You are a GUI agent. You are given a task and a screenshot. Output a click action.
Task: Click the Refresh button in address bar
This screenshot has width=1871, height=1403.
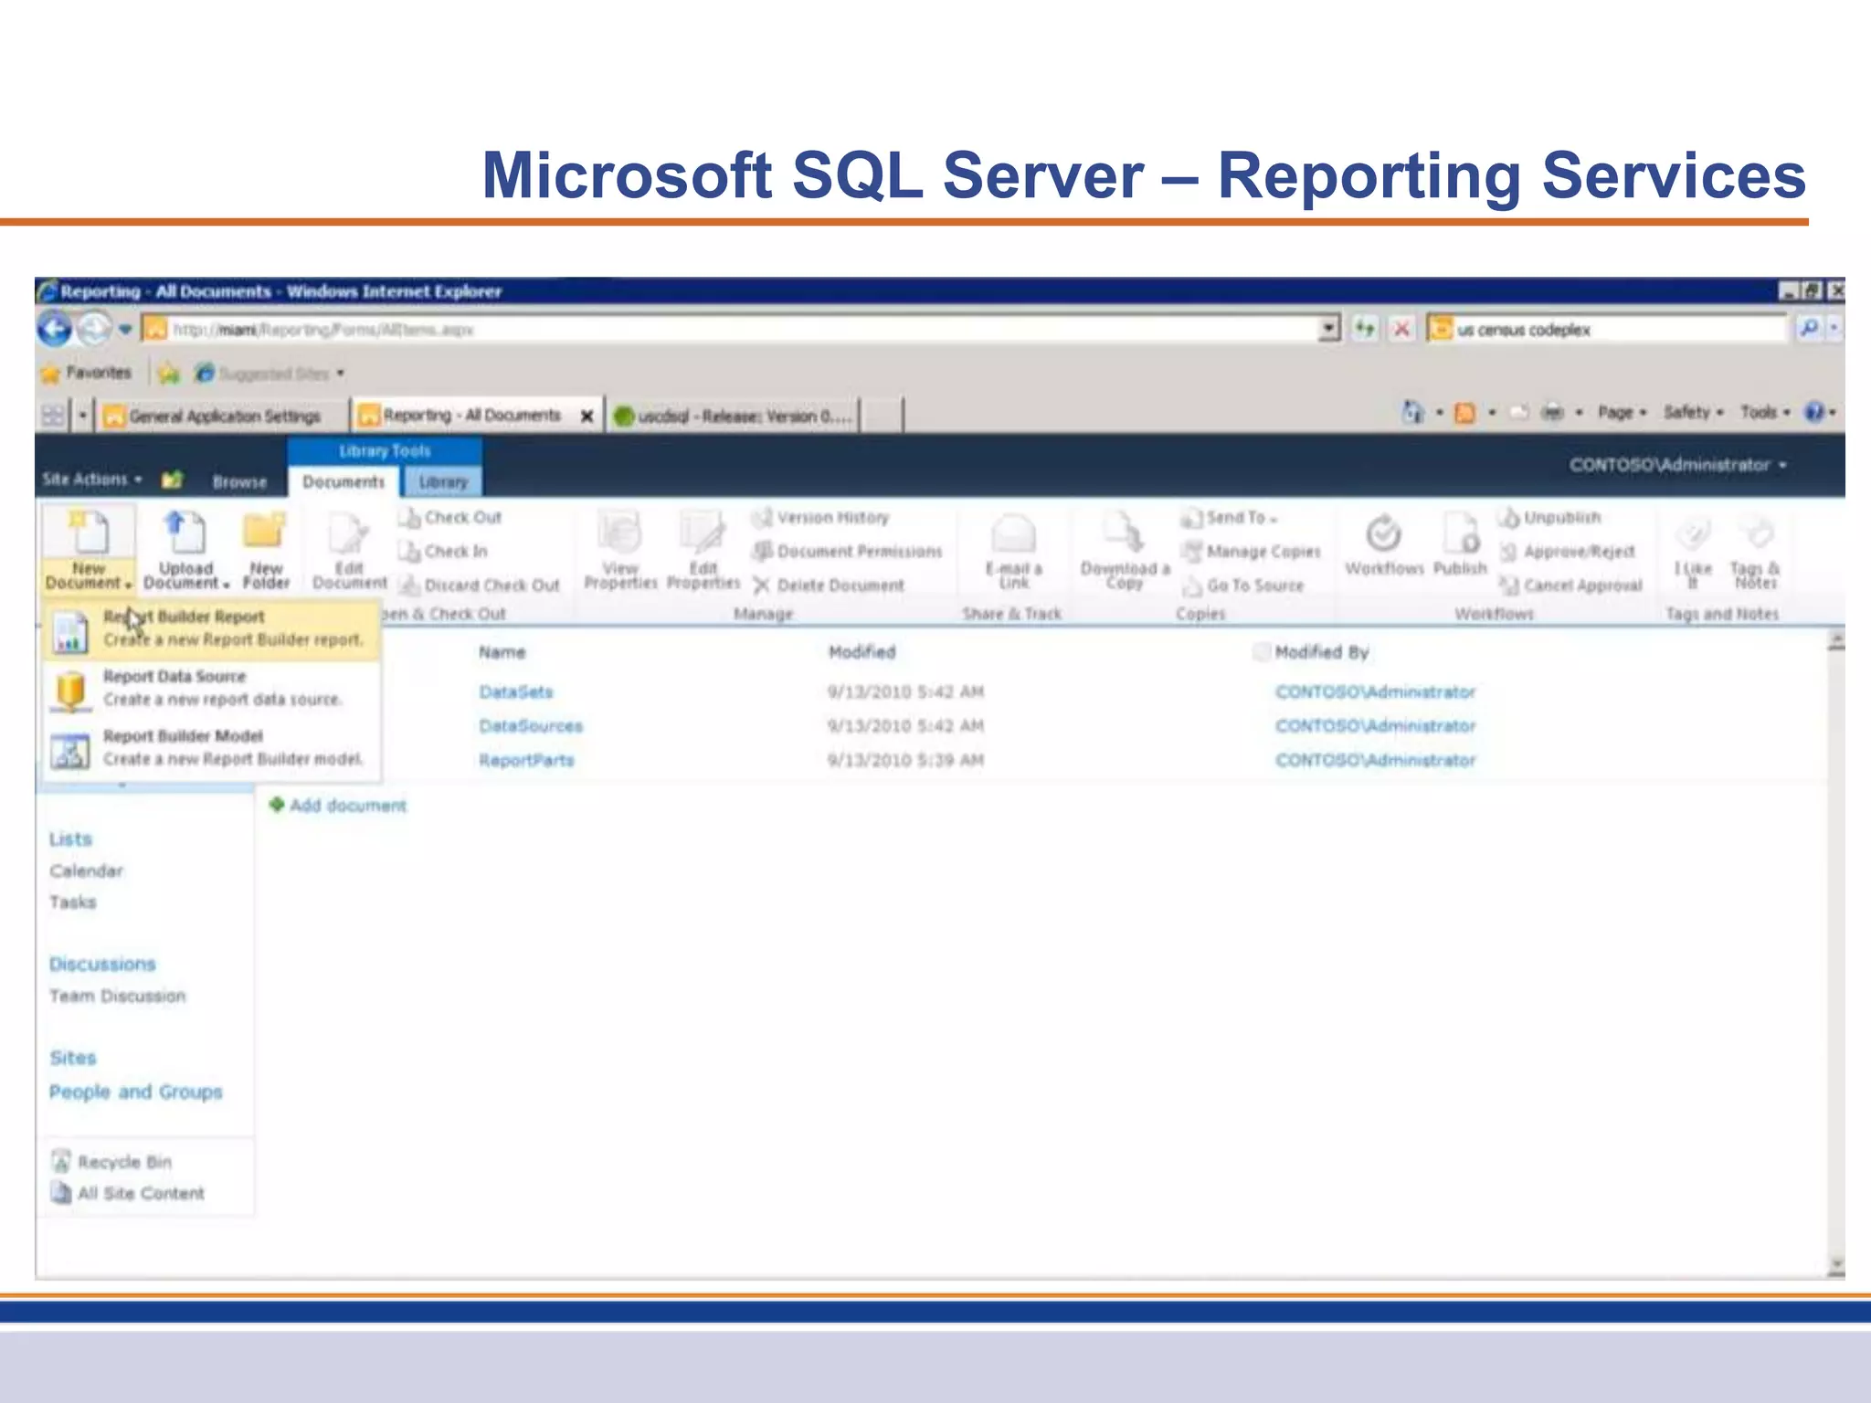coord(1364,329)
